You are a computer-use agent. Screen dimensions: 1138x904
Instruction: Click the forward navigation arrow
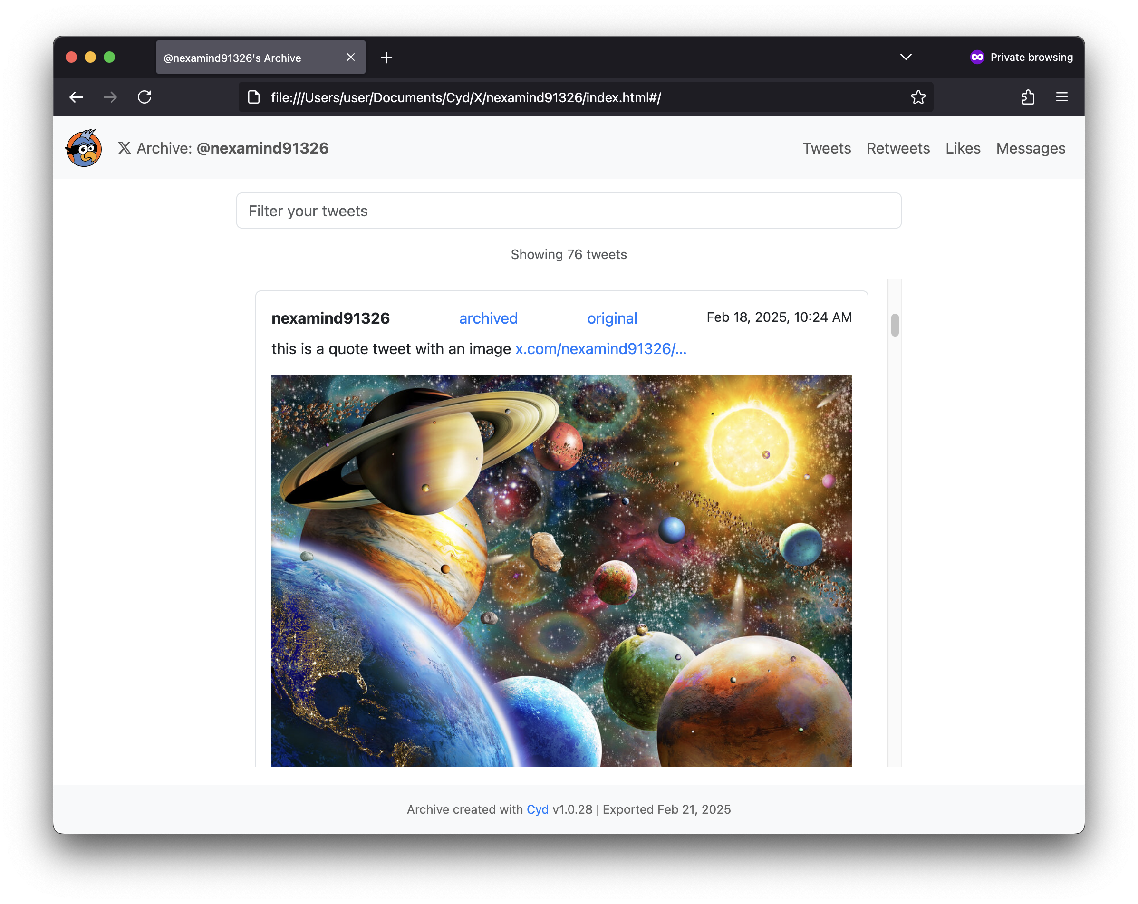click(110, 97)
